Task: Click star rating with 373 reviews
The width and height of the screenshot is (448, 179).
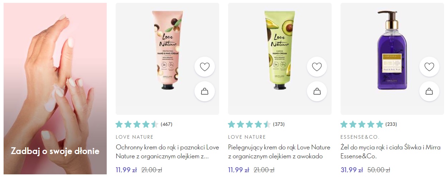Action: click(249, 124)
